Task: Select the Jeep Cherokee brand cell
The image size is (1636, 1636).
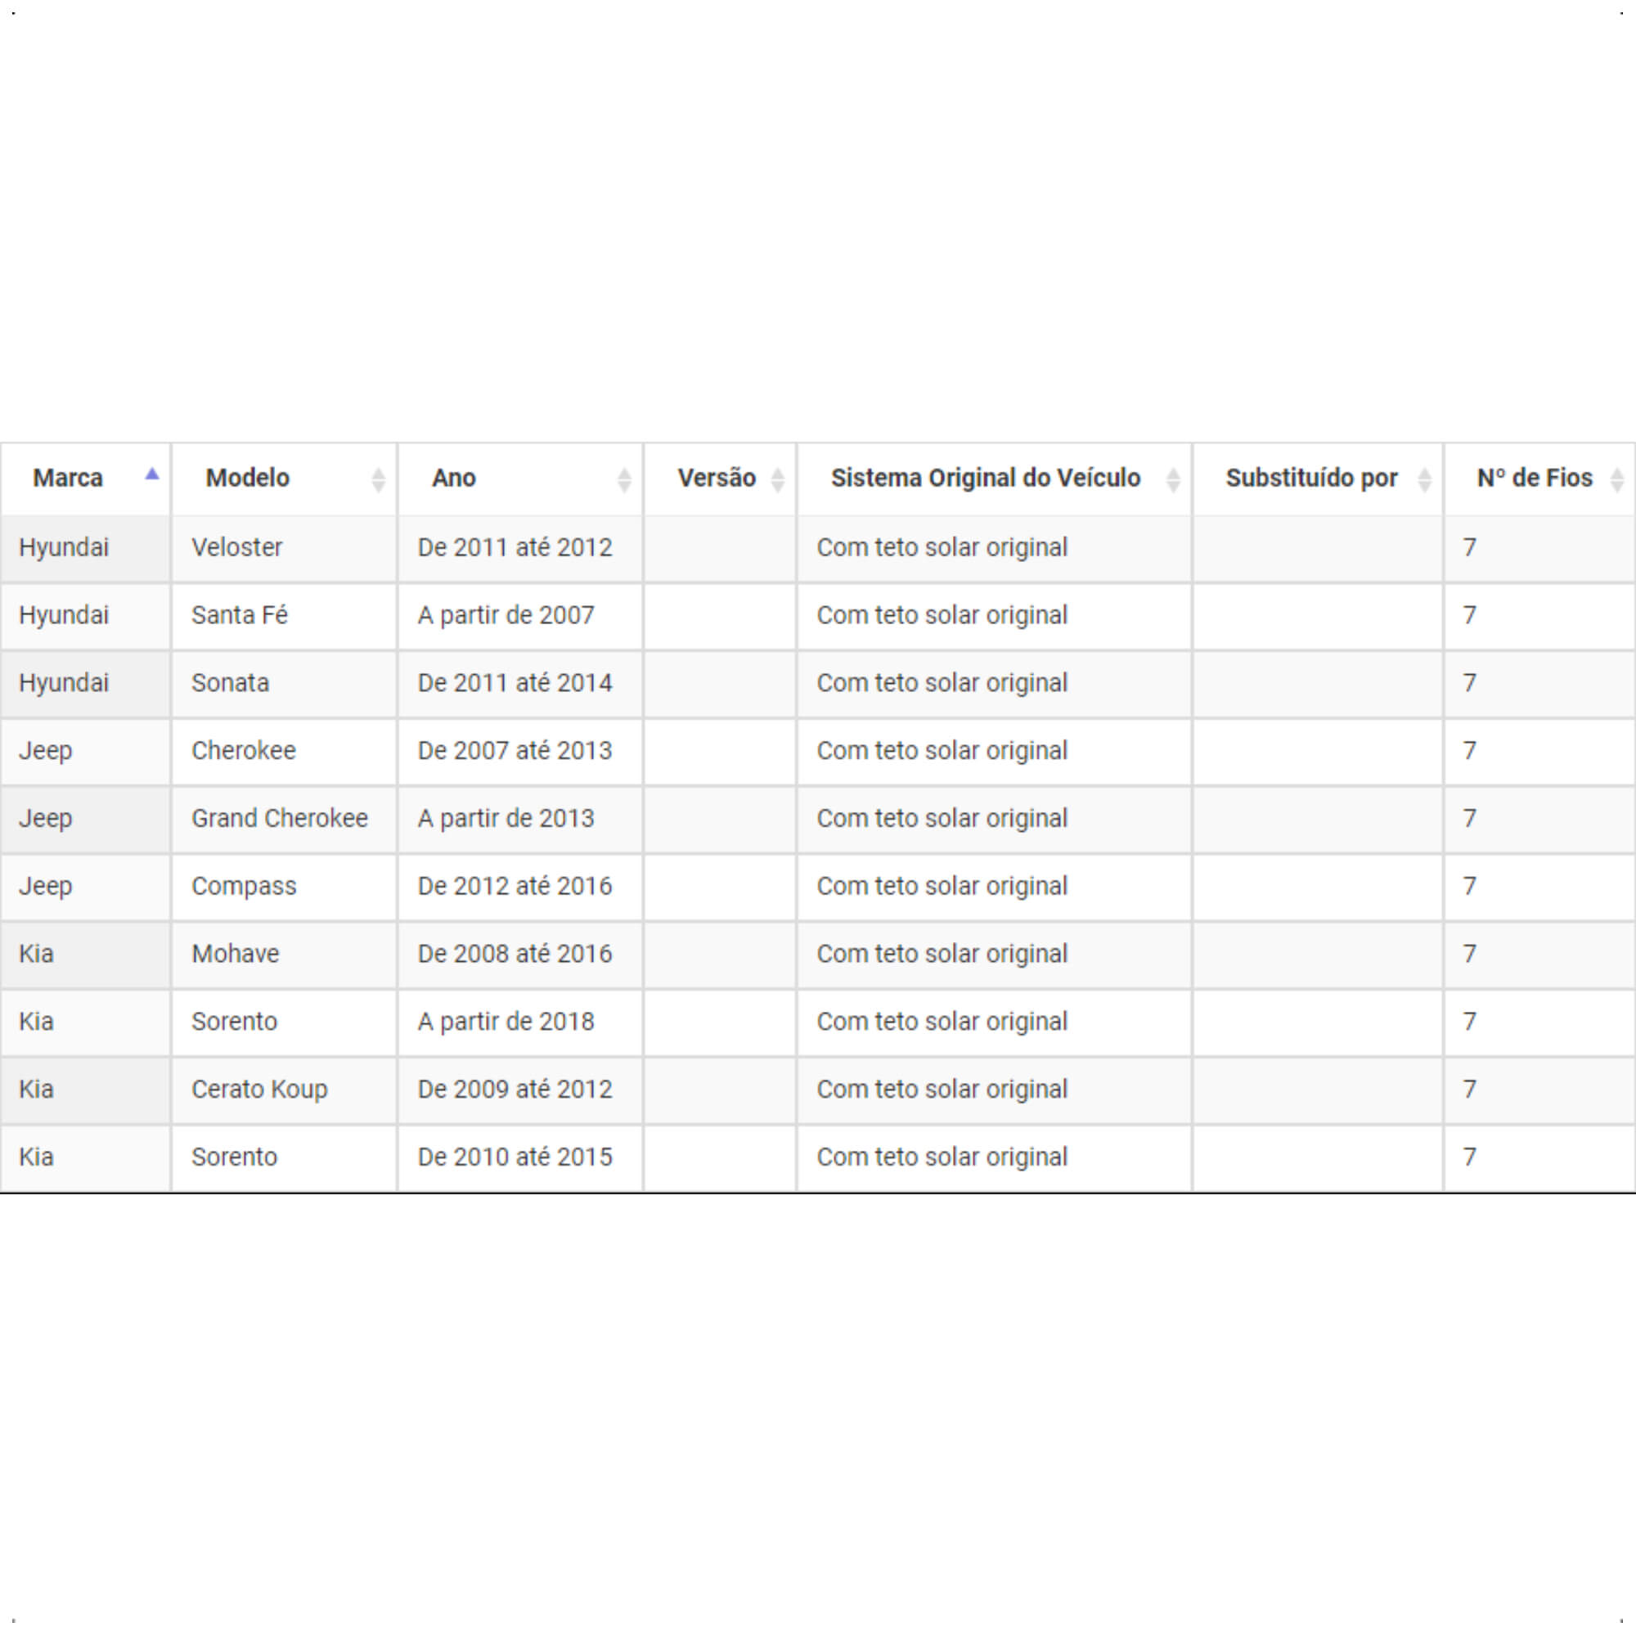Action: [x=86, y=751]
